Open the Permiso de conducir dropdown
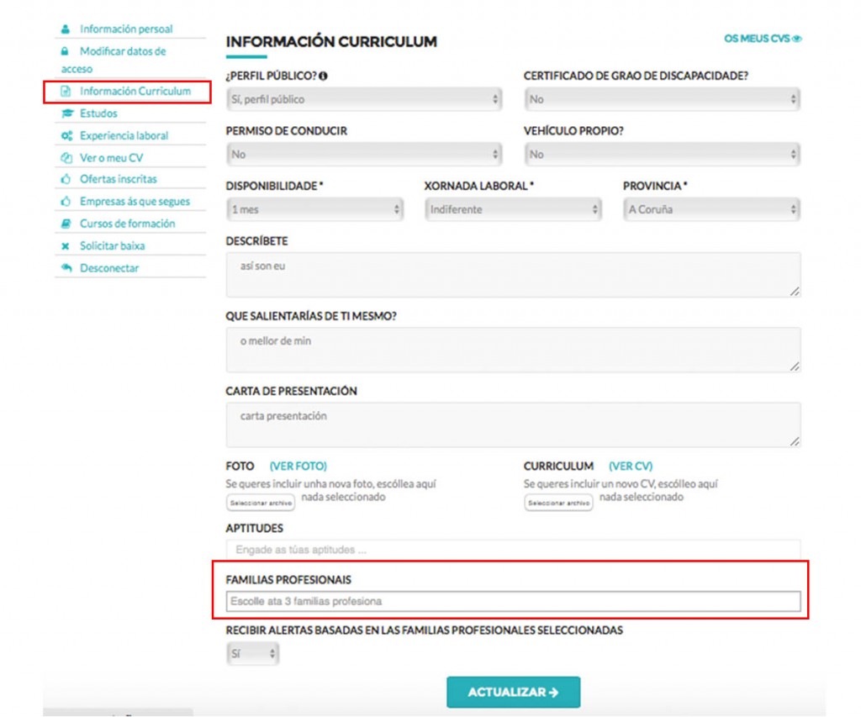This screenshot has height=717, width=861. (364, 155)
